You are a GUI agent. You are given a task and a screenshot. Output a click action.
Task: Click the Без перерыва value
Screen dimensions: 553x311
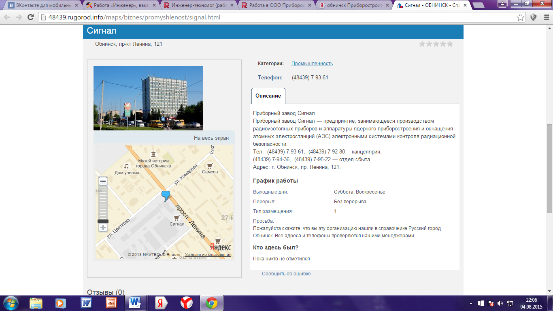[350, 202]
